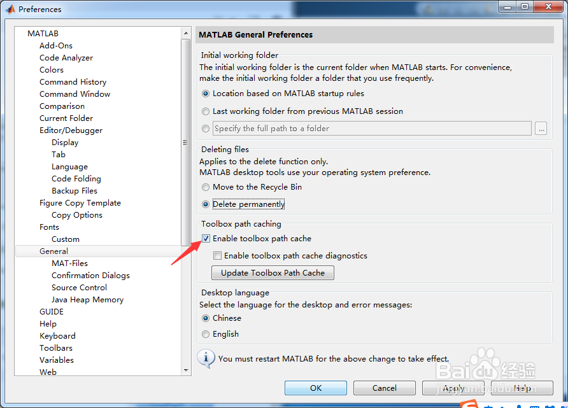The width and height of the screenshot is (568, 408).
Task: Close the Preferences window
Action: coord(548,7)
